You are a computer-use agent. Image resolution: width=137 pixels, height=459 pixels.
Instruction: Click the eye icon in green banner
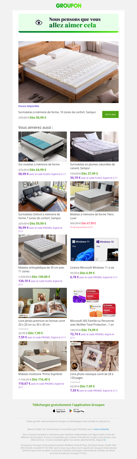click(x=39, y=22)
